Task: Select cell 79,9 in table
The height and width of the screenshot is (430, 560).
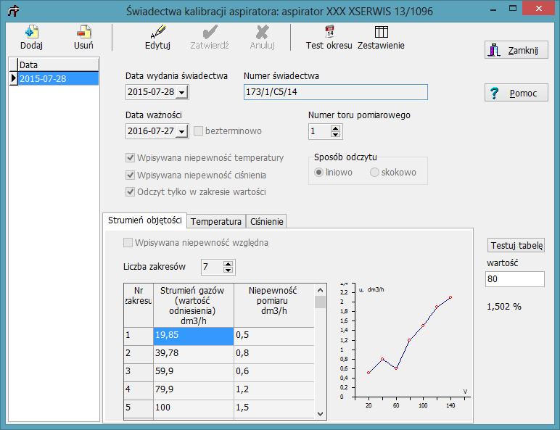Action: tap(194, 390)
